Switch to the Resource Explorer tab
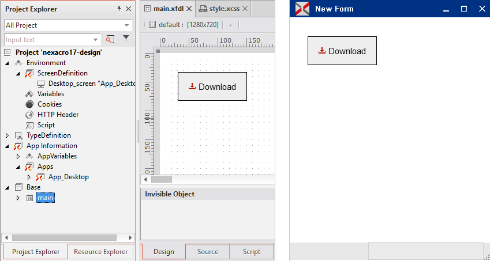Screen dimensions: 490x261 [100, 252]
